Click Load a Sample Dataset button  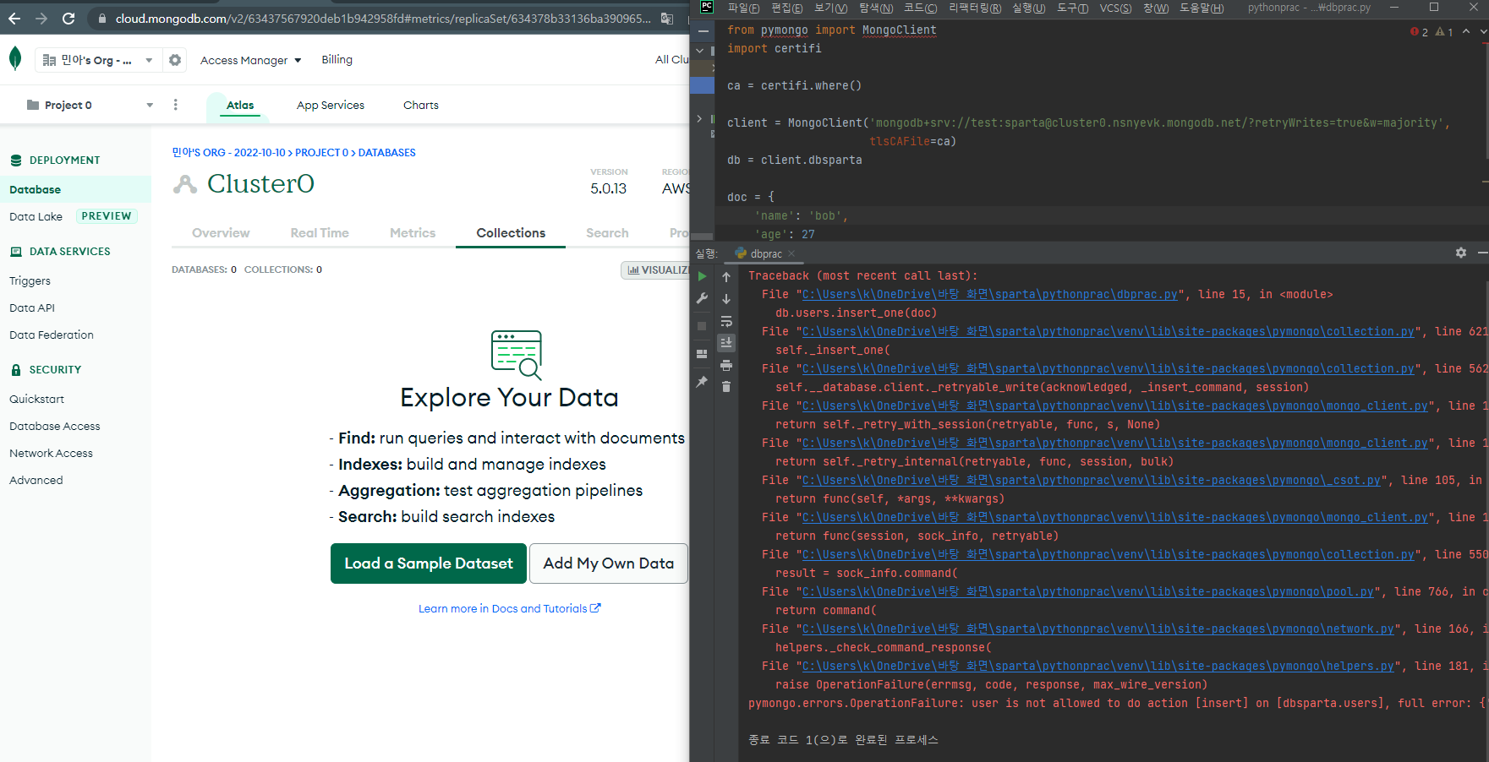(429, 563)
